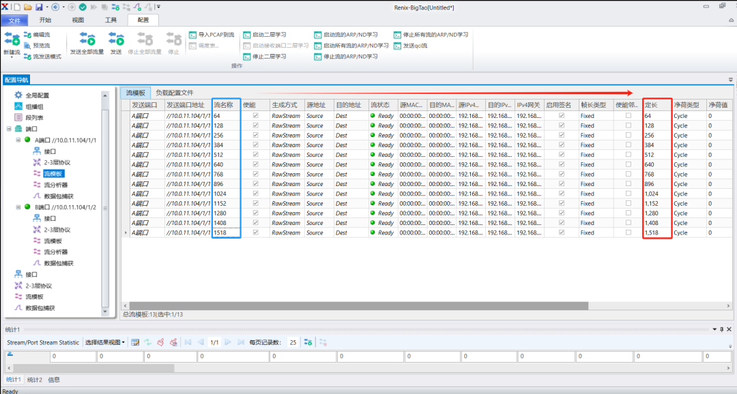Click the save icon in quick access toolbar

coord(39,6)
